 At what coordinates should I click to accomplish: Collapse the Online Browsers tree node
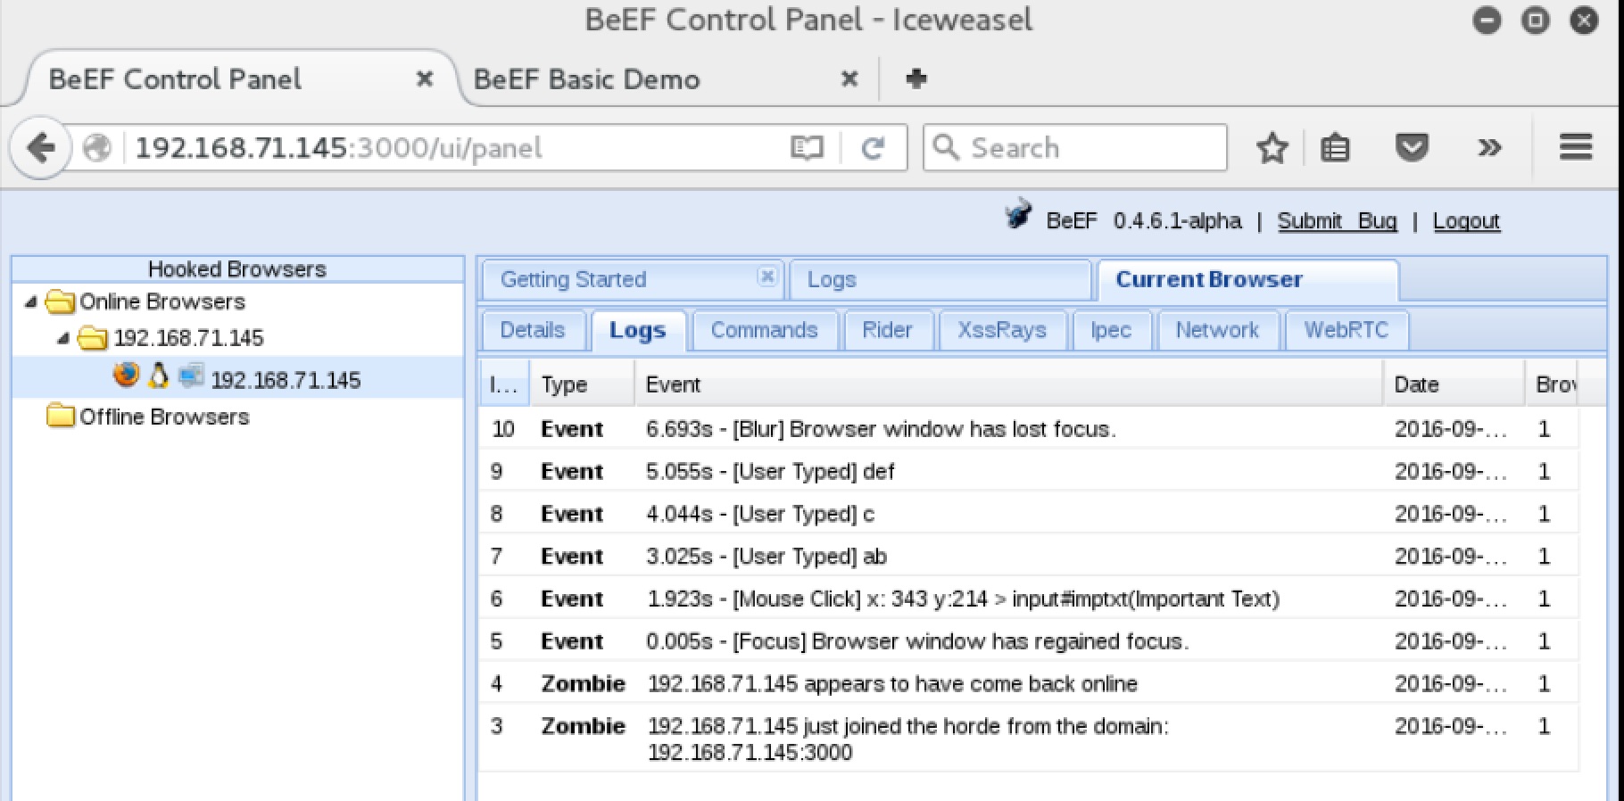click(x=31, y=302)
